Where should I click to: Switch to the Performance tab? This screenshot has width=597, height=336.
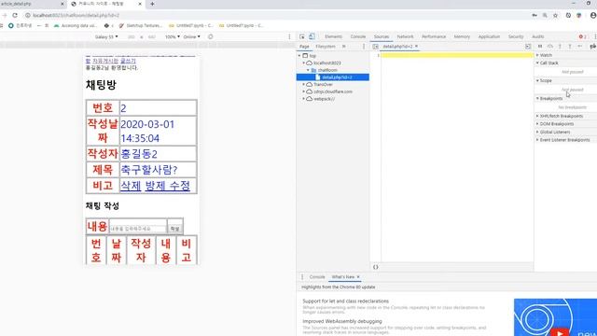pos(434,36)
